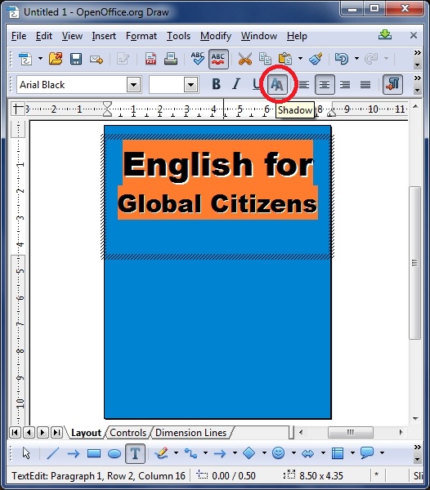Open the View menu
The image size is (430, 490).
(72, 36)
